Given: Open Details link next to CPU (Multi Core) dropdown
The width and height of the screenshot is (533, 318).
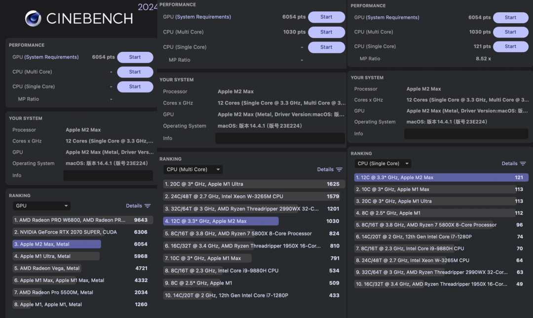Looking at the screenshot, I should pyautogui.click(x=325, y=170).
